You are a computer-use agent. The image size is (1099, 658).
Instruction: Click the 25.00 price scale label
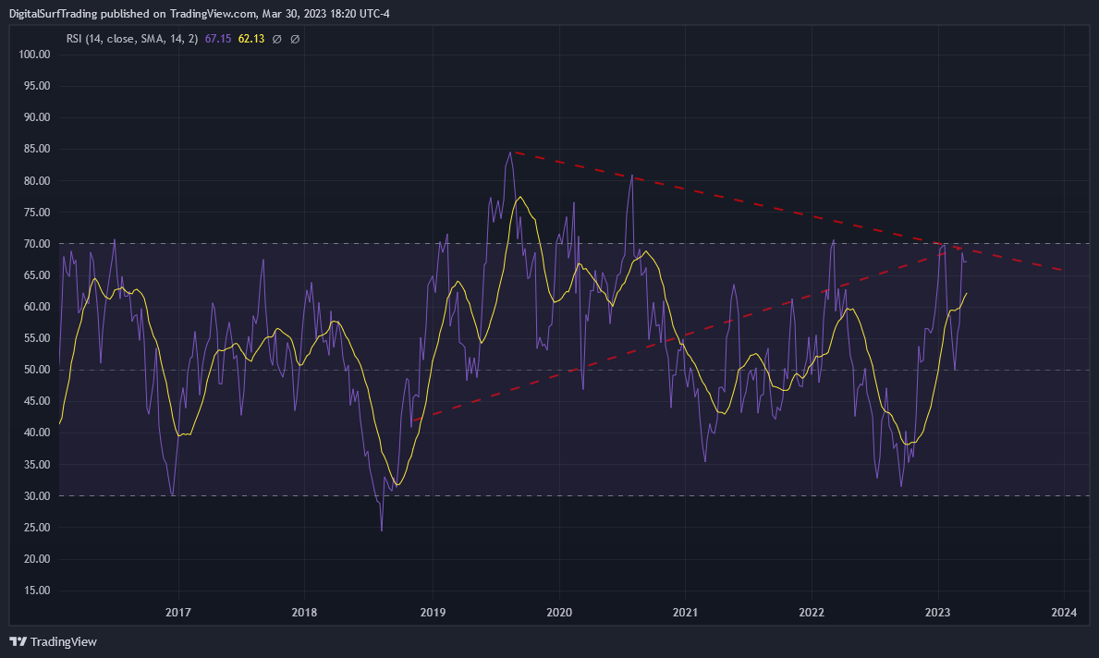[x=37, y=528]
